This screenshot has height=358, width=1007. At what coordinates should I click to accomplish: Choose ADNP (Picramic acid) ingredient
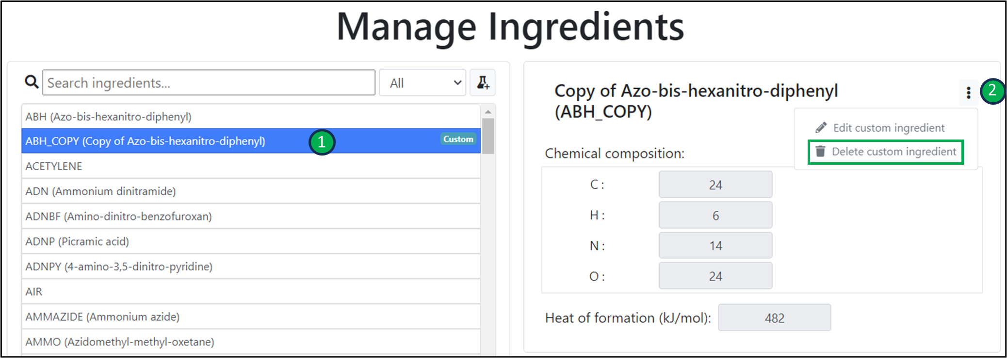pos(77,242)
